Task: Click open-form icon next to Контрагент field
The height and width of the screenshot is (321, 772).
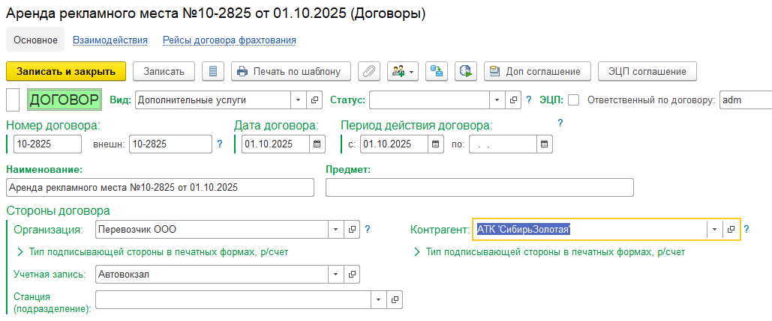Action: click(731, 230)
